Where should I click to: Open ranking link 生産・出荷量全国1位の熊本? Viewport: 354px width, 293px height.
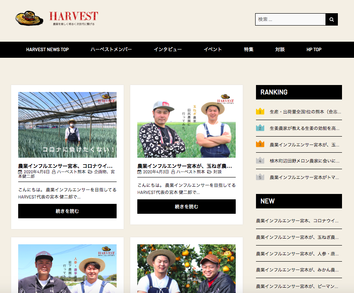click(x=305, y=111)
